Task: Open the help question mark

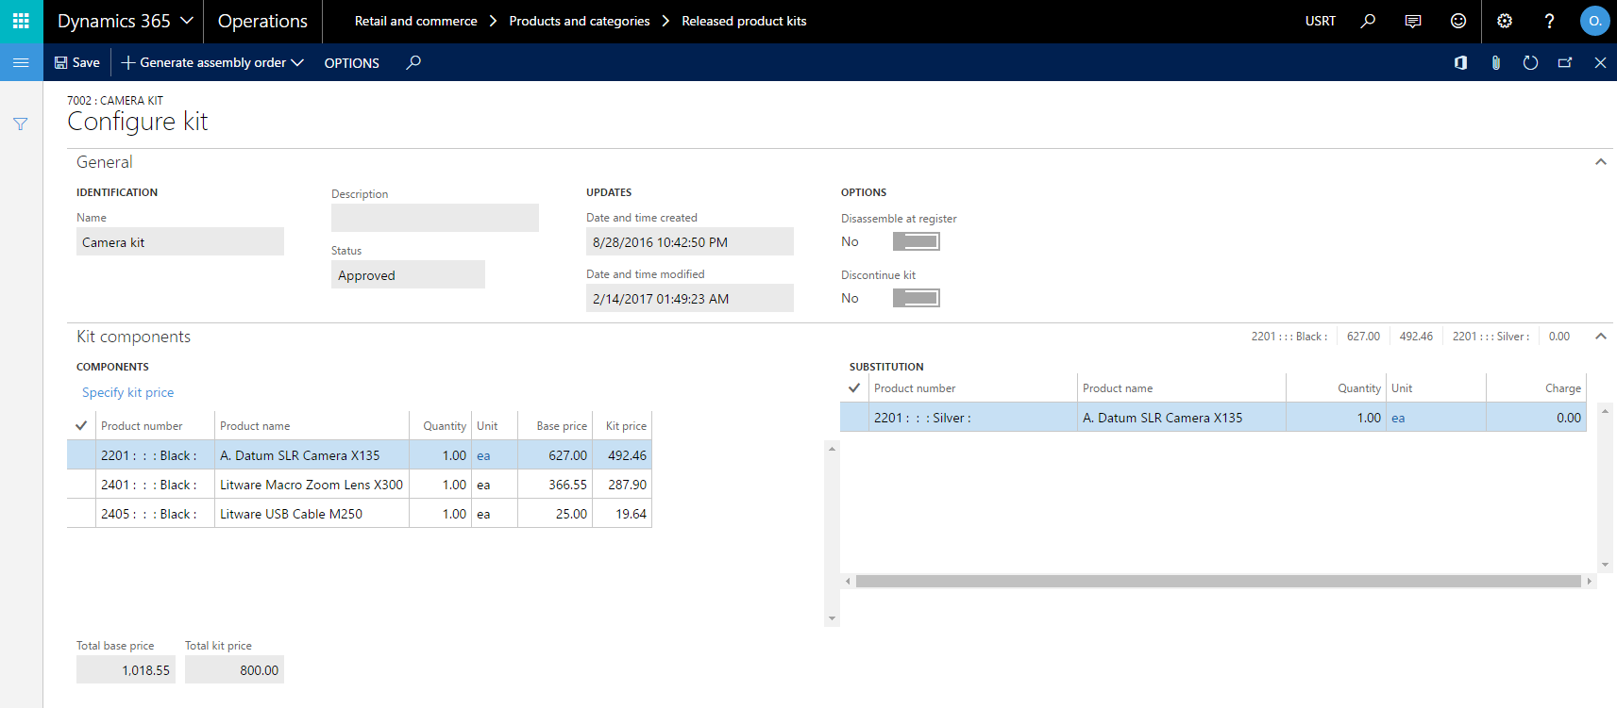Action: click(x=1549, y=21)
